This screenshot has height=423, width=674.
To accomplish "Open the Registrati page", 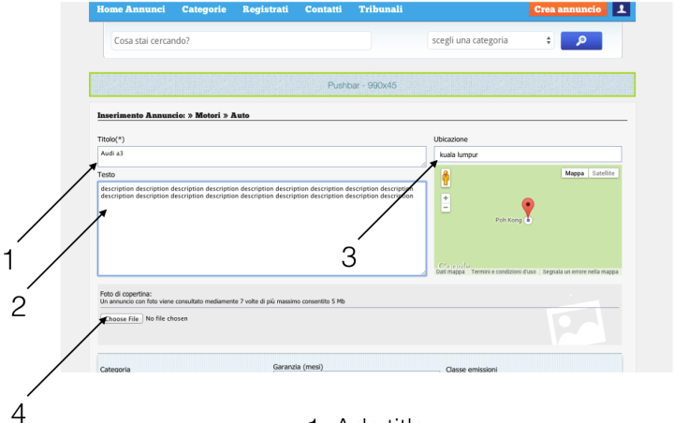I will click(265, 9).
